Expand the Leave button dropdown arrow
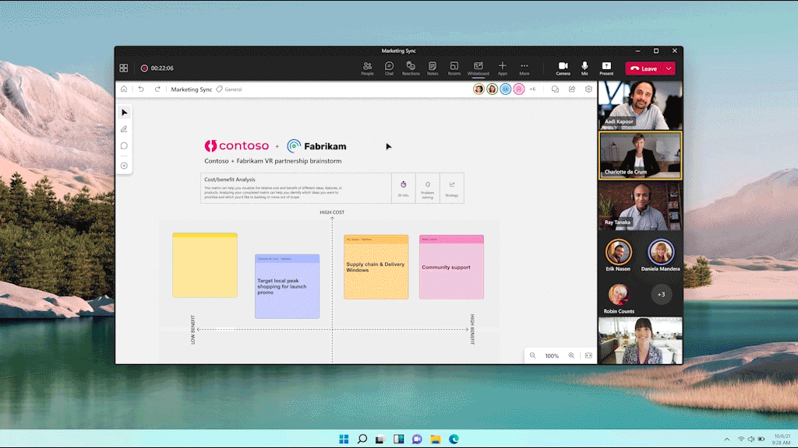The image size is (798, 448). pyautogui.click(x=669, y=68)
